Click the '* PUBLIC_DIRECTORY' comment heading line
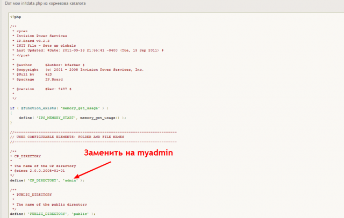This screenshot has height=218, width=344. click(32, 195)
